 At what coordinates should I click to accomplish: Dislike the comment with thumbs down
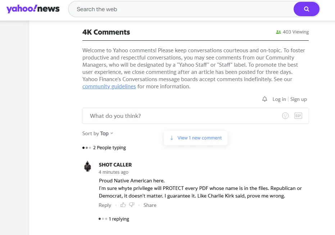(x=132, y=205)
